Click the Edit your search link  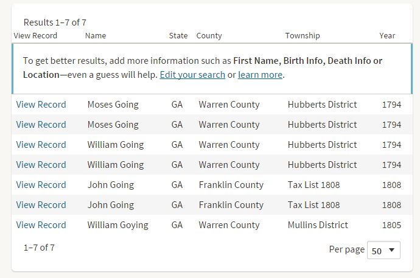[192, 75]
